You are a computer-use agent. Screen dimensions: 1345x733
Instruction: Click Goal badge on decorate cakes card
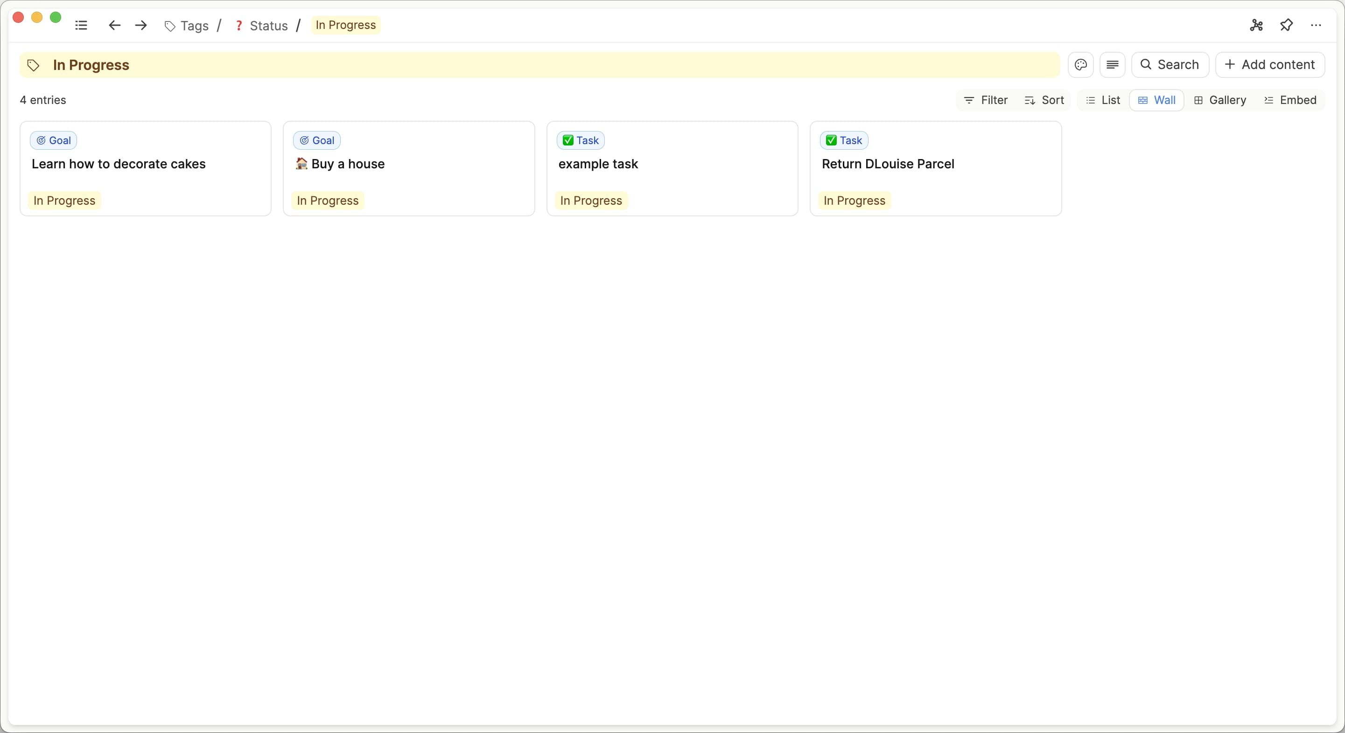[x=53, y=140]
